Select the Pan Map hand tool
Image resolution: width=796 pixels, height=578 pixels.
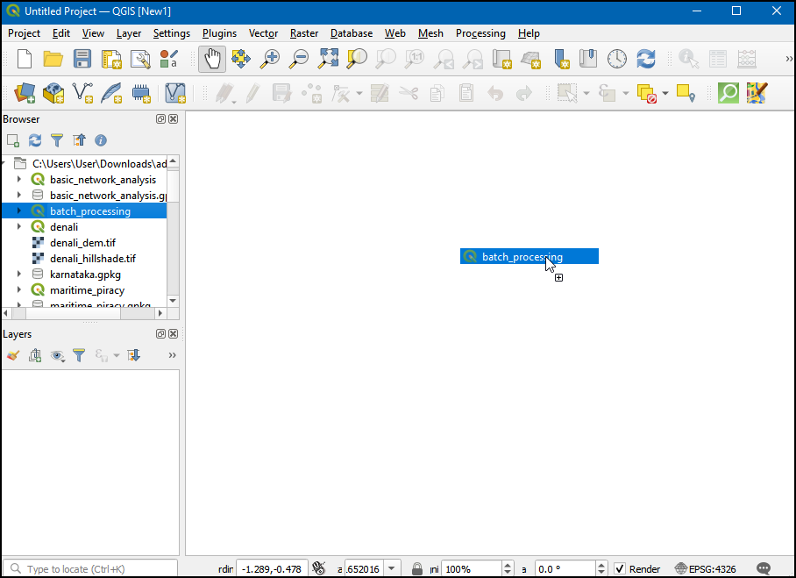(212, 59)
